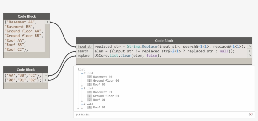The width and height of the screenshot is (258, 121).
Task: Click the @L1 level indicator
Action: pos(87,115)
